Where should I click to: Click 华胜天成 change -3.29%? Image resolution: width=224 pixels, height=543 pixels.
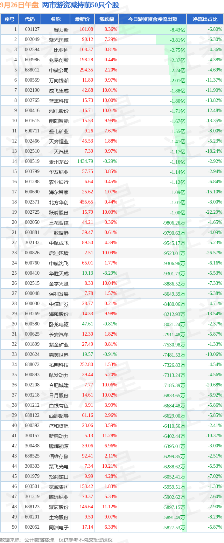(110, 273)
